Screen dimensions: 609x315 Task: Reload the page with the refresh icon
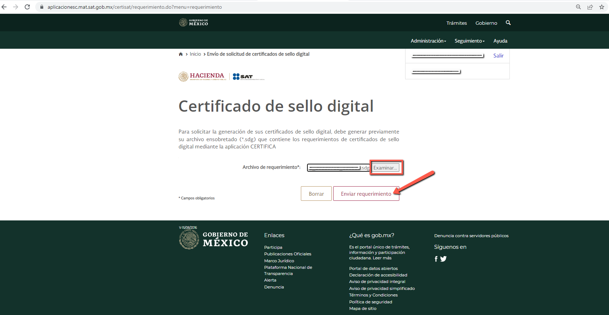pos(27,7)
